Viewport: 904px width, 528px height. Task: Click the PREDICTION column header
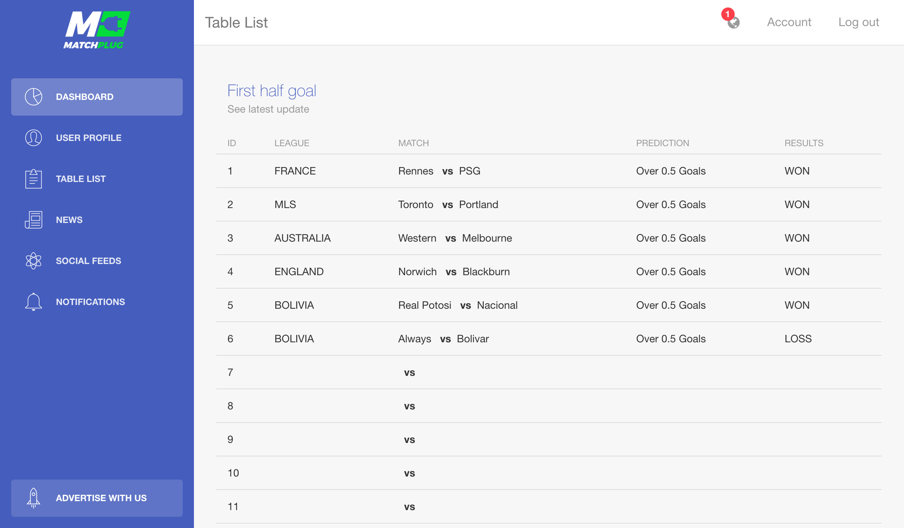tap(663, 143)
